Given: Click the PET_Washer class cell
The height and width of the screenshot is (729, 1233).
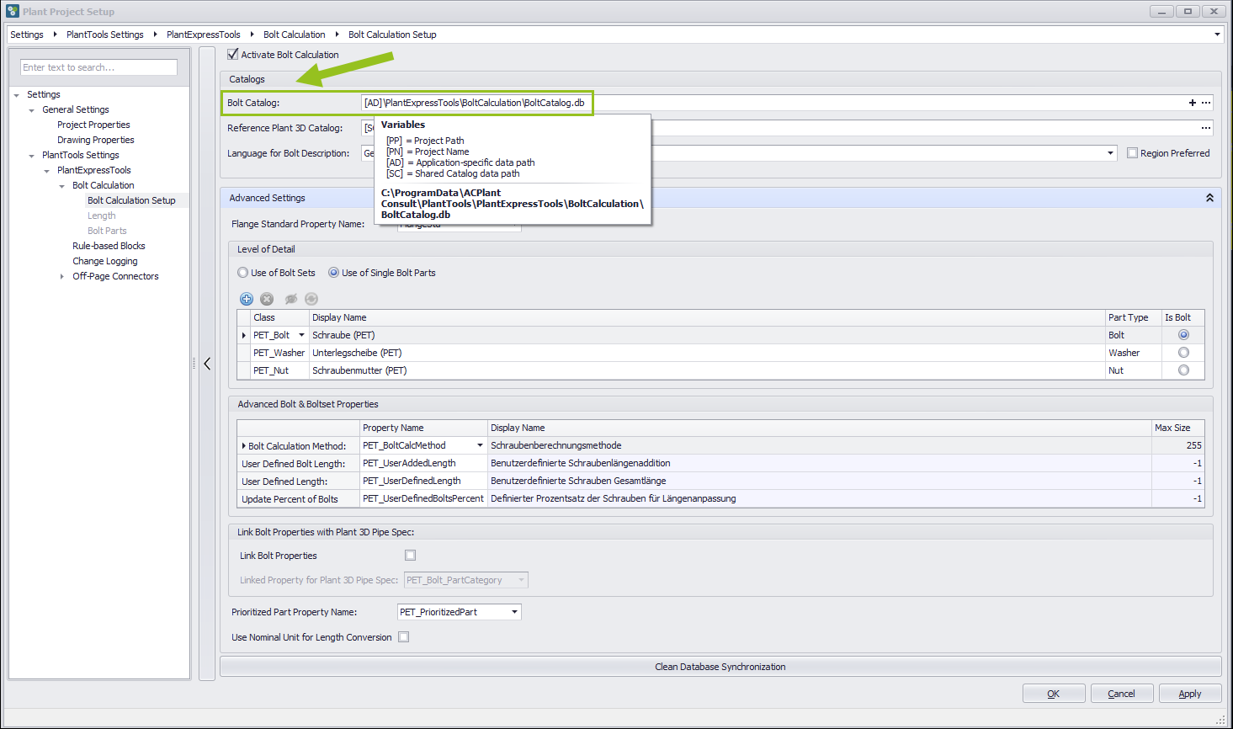Looking at the screenshot, I should pyautogui.click(x=279, y=353).
